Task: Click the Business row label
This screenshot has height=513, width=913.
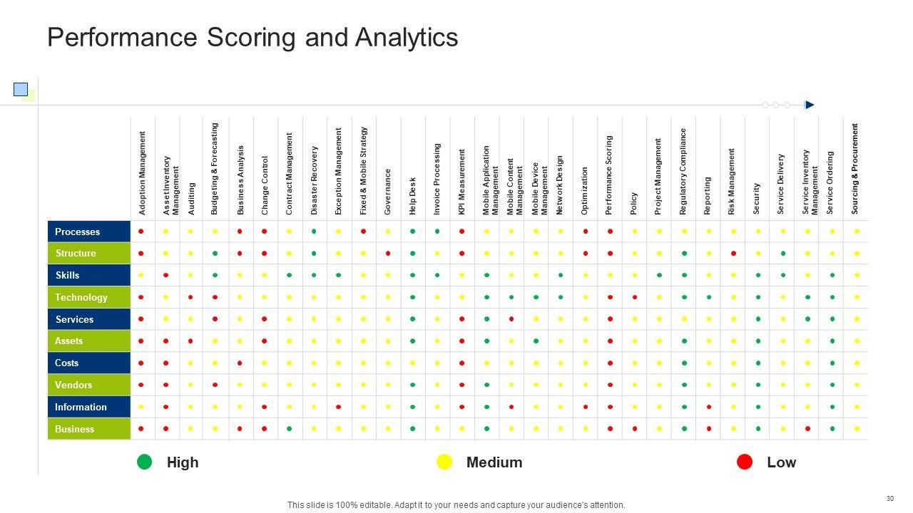Action: [74, 429]
